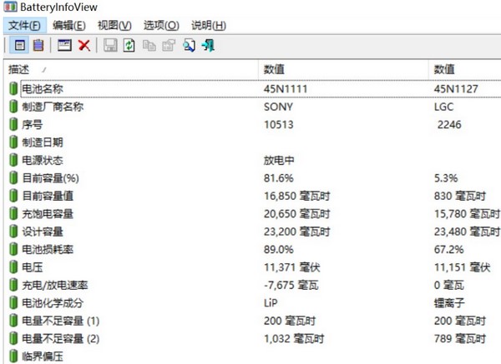The image size is (501, 364).
Task: Click the capacity percentage 81.6%
Action: [x=278, y=178]
